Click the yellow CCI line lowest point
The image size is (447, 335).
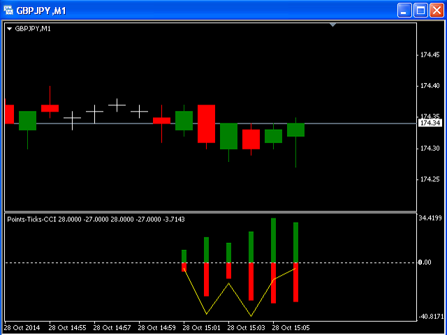coord(251,316)
